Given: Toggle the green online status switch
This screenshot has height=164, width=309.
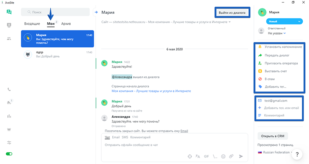Looking at the screenshot, I should (x=9, y=154).
